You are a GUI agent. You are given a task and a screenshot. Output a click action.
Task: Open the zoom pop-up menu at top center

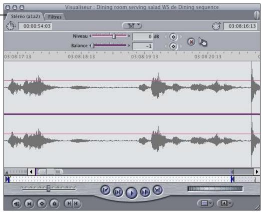(132, 26)
